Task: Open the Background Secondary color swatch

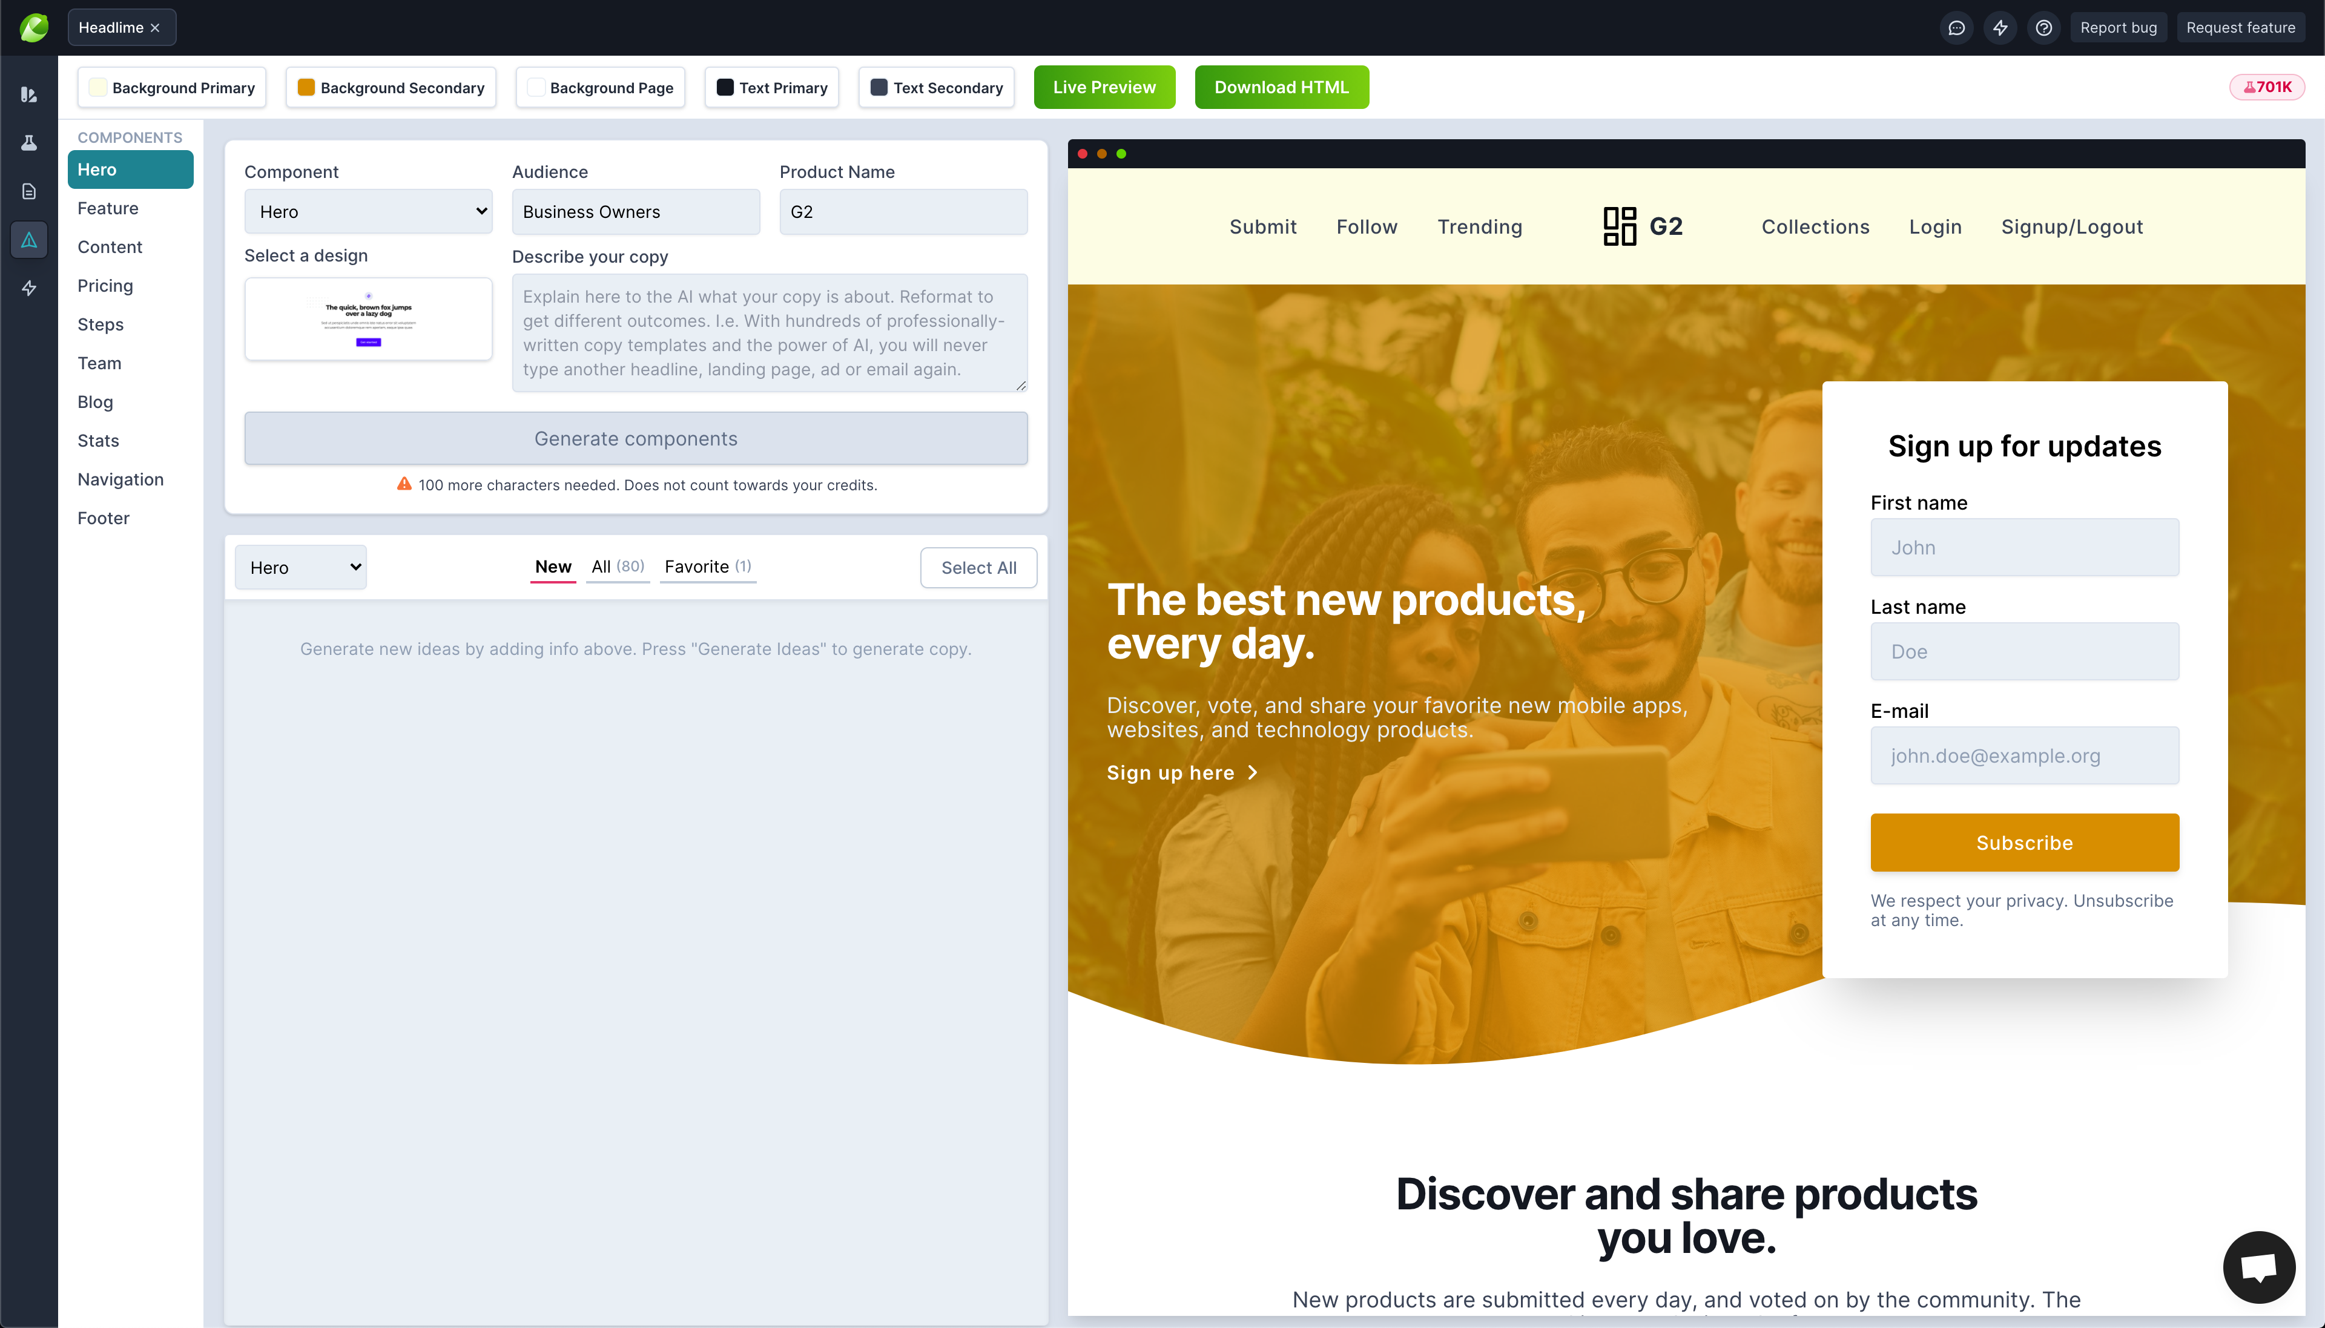Action: tap(391, 88)
